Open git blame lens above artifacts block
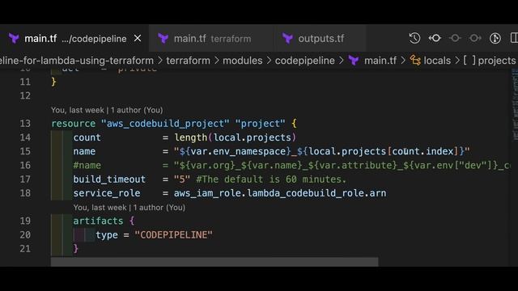The width and height of the screenshot is (518, 291). coord(129,208)
